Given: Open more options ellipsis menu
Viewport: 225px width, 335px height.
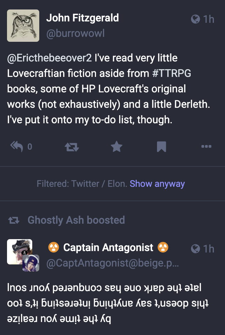Looking at the screenshot, I should tap(206, 146).
